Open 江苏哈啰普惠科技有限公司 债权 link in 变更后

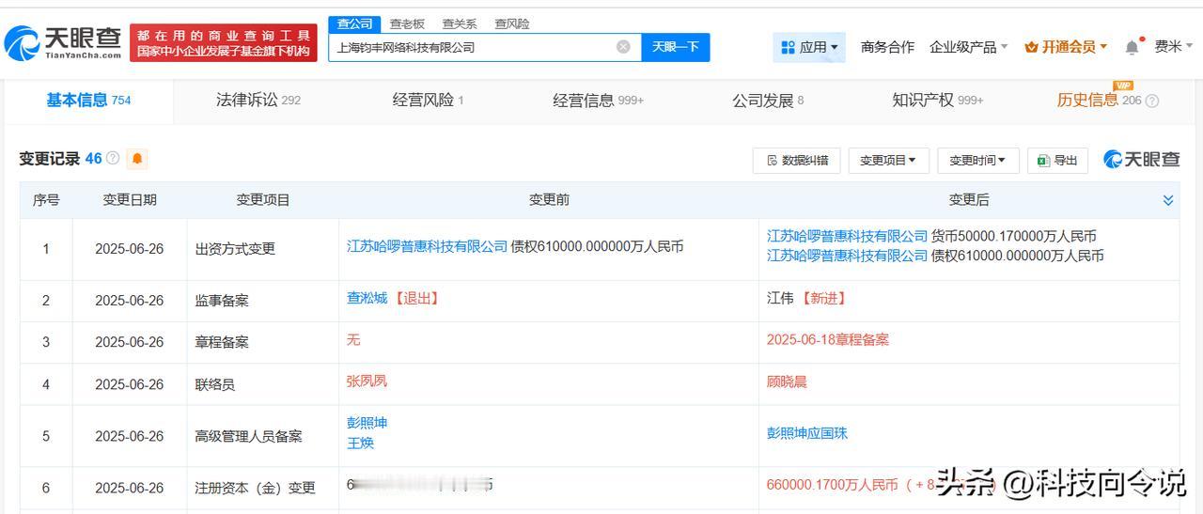coord(847,256)
